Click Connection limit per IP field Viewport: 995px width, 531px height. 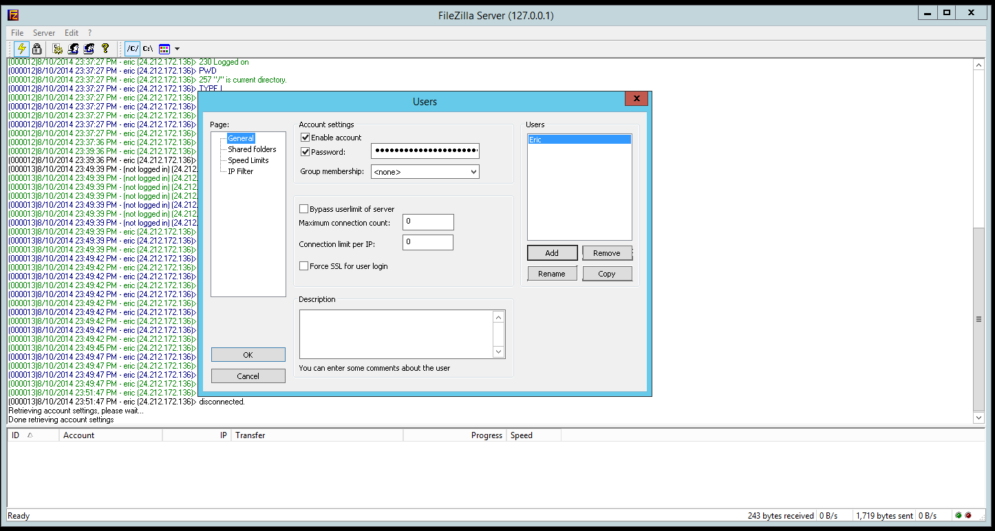428,242
